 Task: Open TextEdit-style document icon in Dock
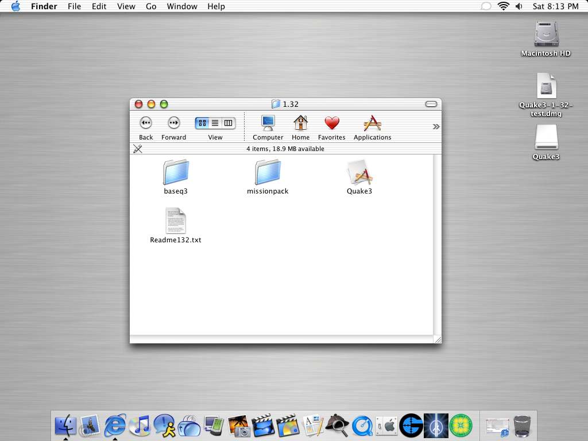[x=312, y=425]
